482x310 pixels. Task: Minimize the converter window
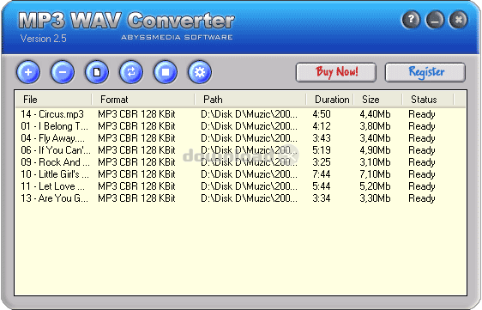[x=435, y=20]
